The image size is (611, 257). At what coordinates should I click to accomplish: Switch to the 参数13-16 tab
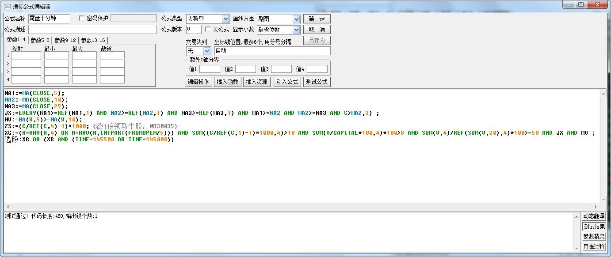click(93, 40)
